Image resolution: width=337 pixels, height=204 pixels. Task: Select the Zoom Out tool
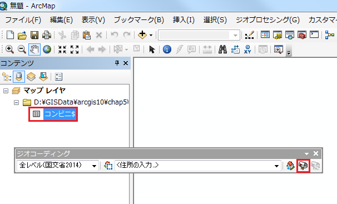[22, 49]
